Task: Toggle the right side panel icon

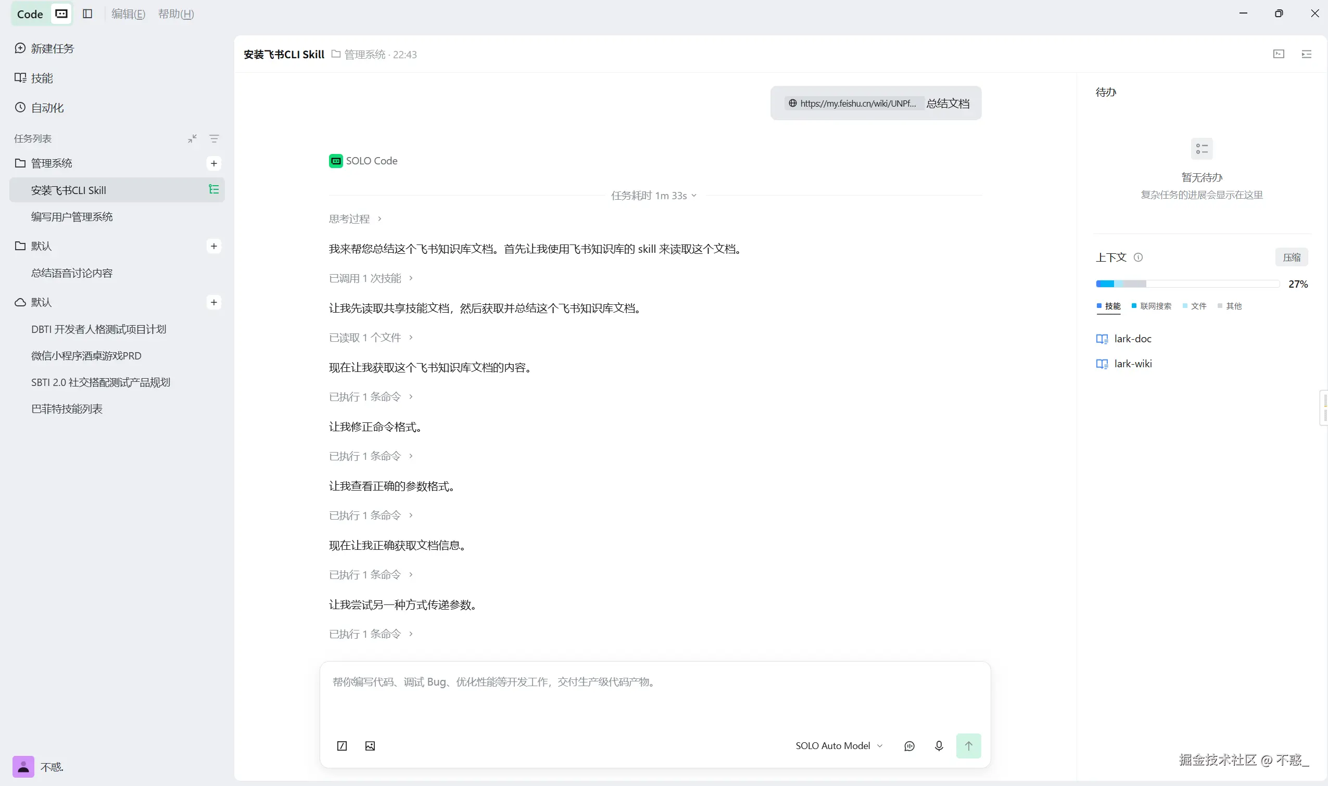Action: (x=1307, y=54)
